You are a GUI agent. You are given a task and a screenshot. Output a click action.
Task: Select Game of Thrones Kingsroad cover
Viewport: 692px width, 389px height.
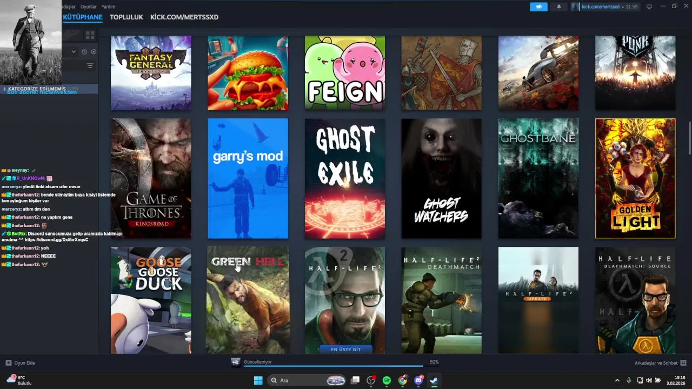(151, 178)
